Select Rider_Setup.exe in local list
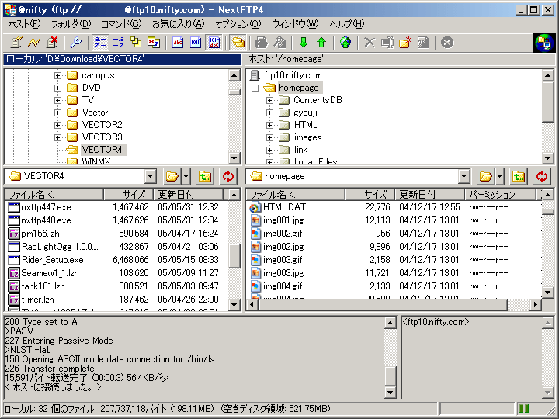559x419 pixels. pos(46,260)
